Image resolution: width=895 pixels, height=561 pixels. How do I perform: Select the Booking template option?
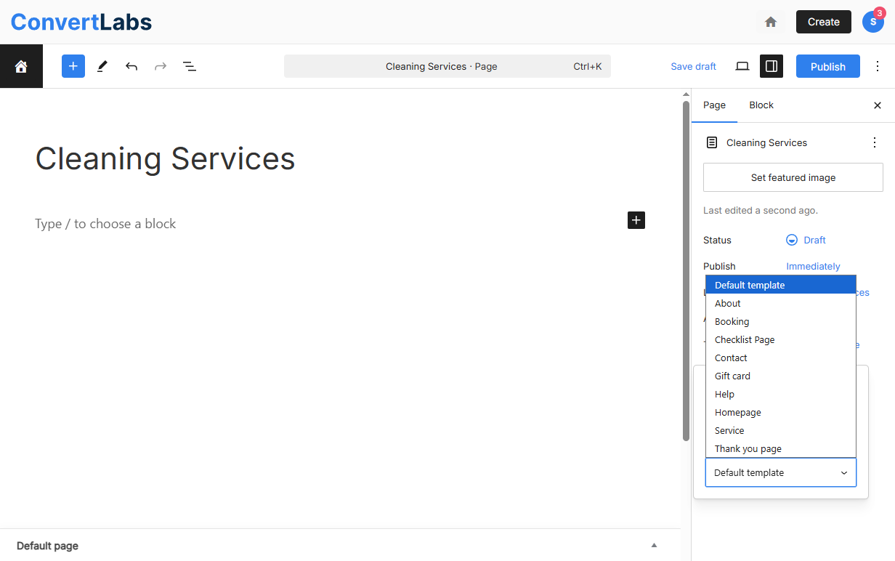coord(732,321)
